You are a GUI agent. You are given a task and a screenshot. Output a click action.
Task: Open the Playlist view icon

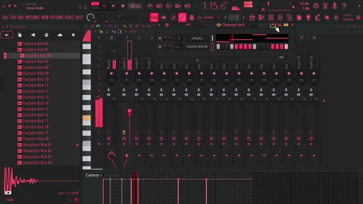tap(252, 17)
